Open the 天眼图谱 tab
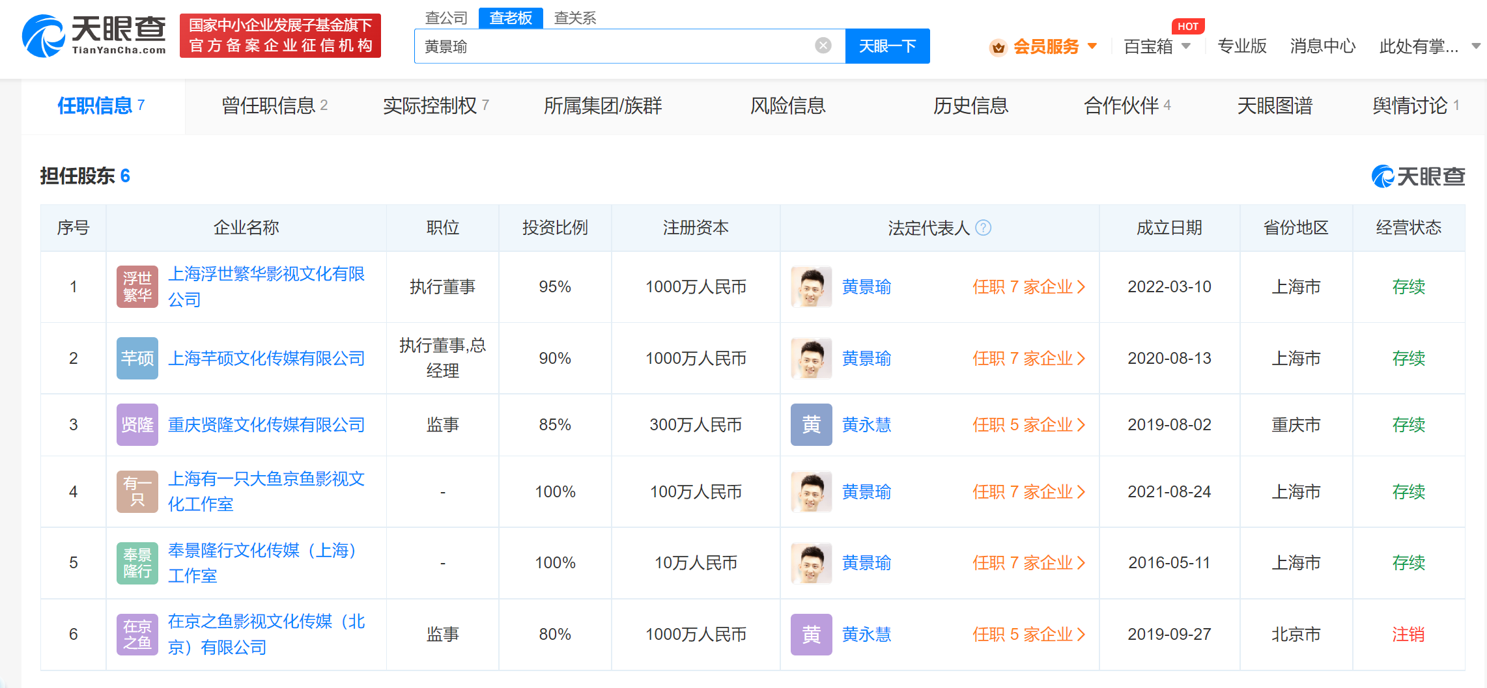Viewport: 1487px width, 688px height. pyautogui.click(x=1275, y=105)
